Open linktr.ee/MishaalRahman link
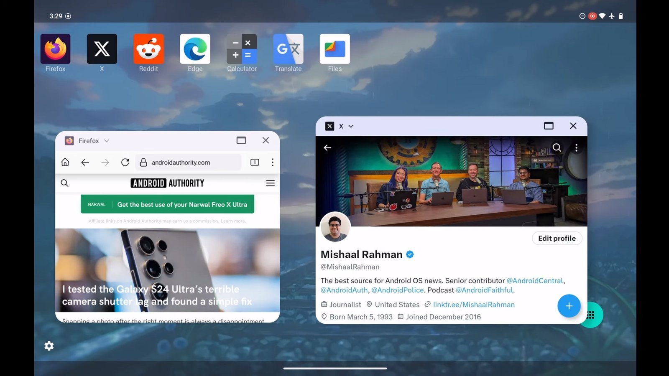Image resolution: width=669 pixels, height=376 pixels. point(474,305)
